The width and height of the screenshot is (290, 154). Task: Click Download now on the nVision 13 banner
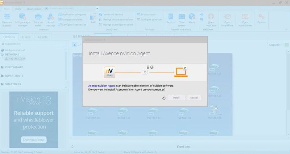[34, 140]
